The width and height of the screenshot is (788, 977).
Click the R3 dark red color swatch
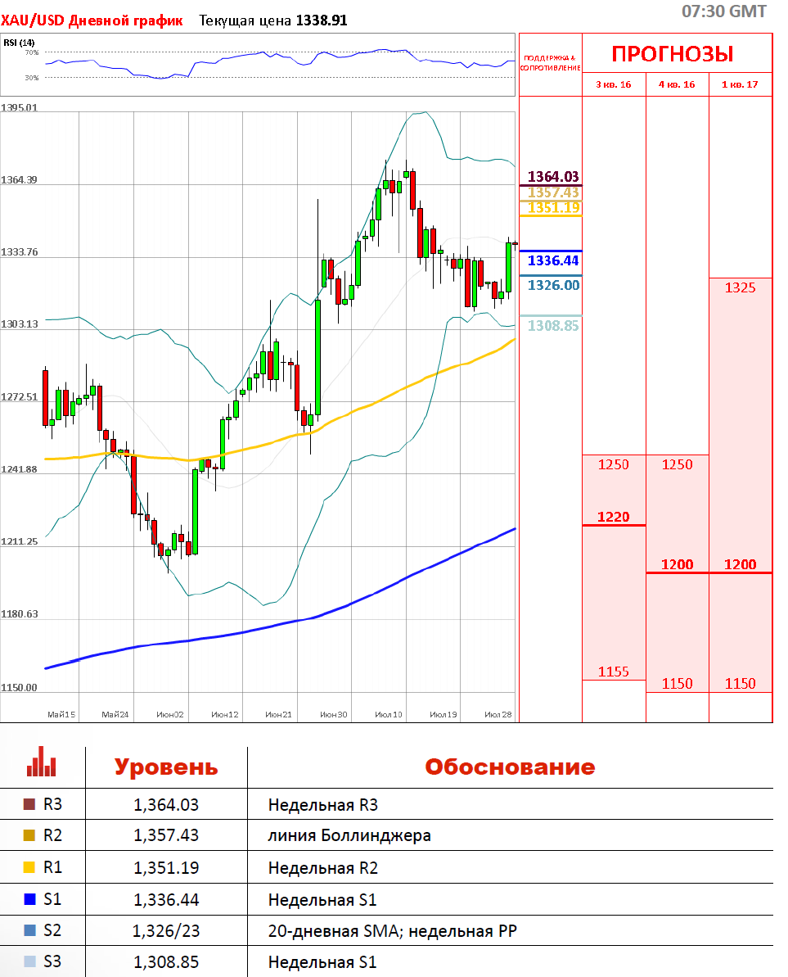tap(29, 804)
